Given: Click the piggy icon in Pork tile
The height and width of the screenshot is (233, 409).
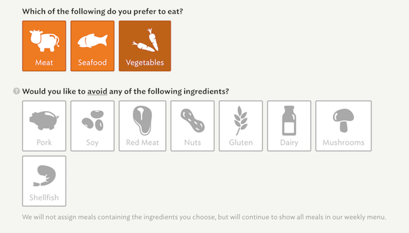Looking at the screenshot, I should coord(44,120).
